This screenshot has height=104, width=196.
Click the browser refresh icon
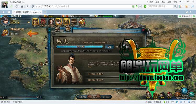(17, 6)
